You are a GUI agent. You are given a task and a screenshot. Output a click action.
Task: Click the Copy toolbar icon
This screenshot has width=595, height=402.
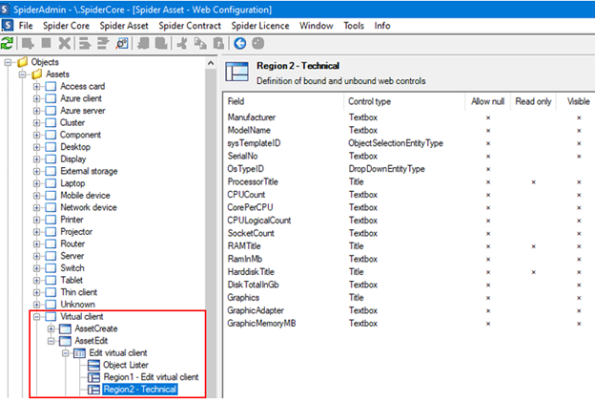200,44
